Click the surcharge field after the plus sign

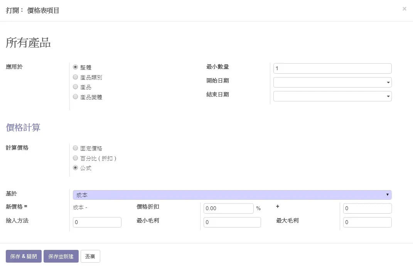tap(367, 208)
